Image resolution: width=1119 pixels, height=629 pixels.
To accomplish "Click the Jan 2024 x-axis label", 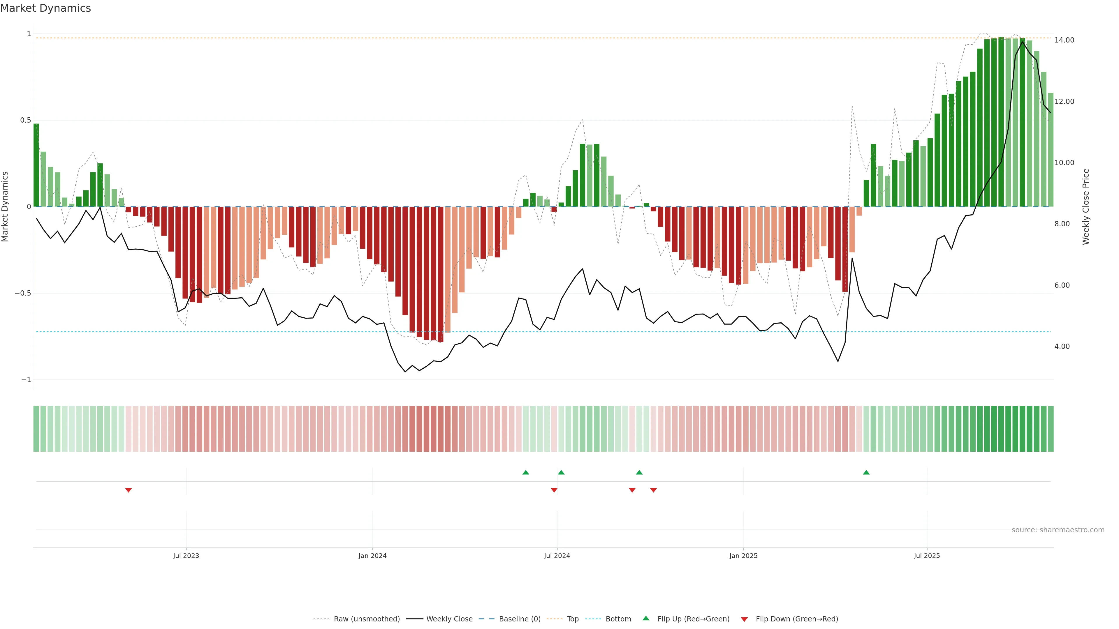I will (372, 556).
